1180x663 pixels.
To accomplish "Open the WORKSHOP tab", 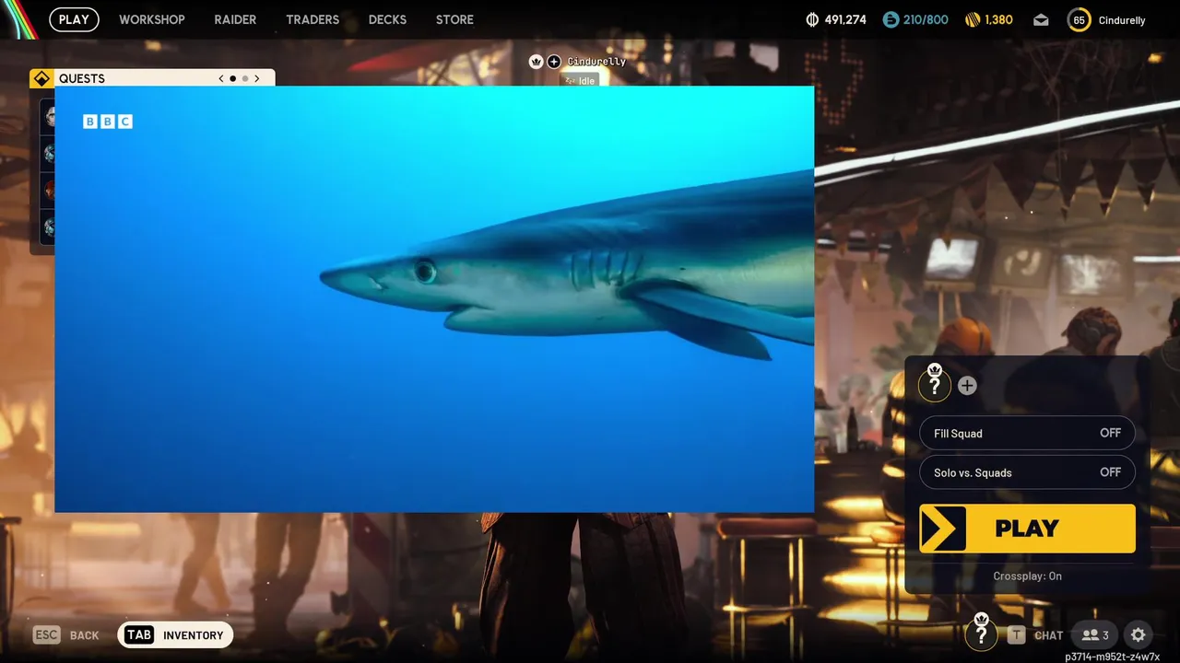I will [x=152, y=19].
